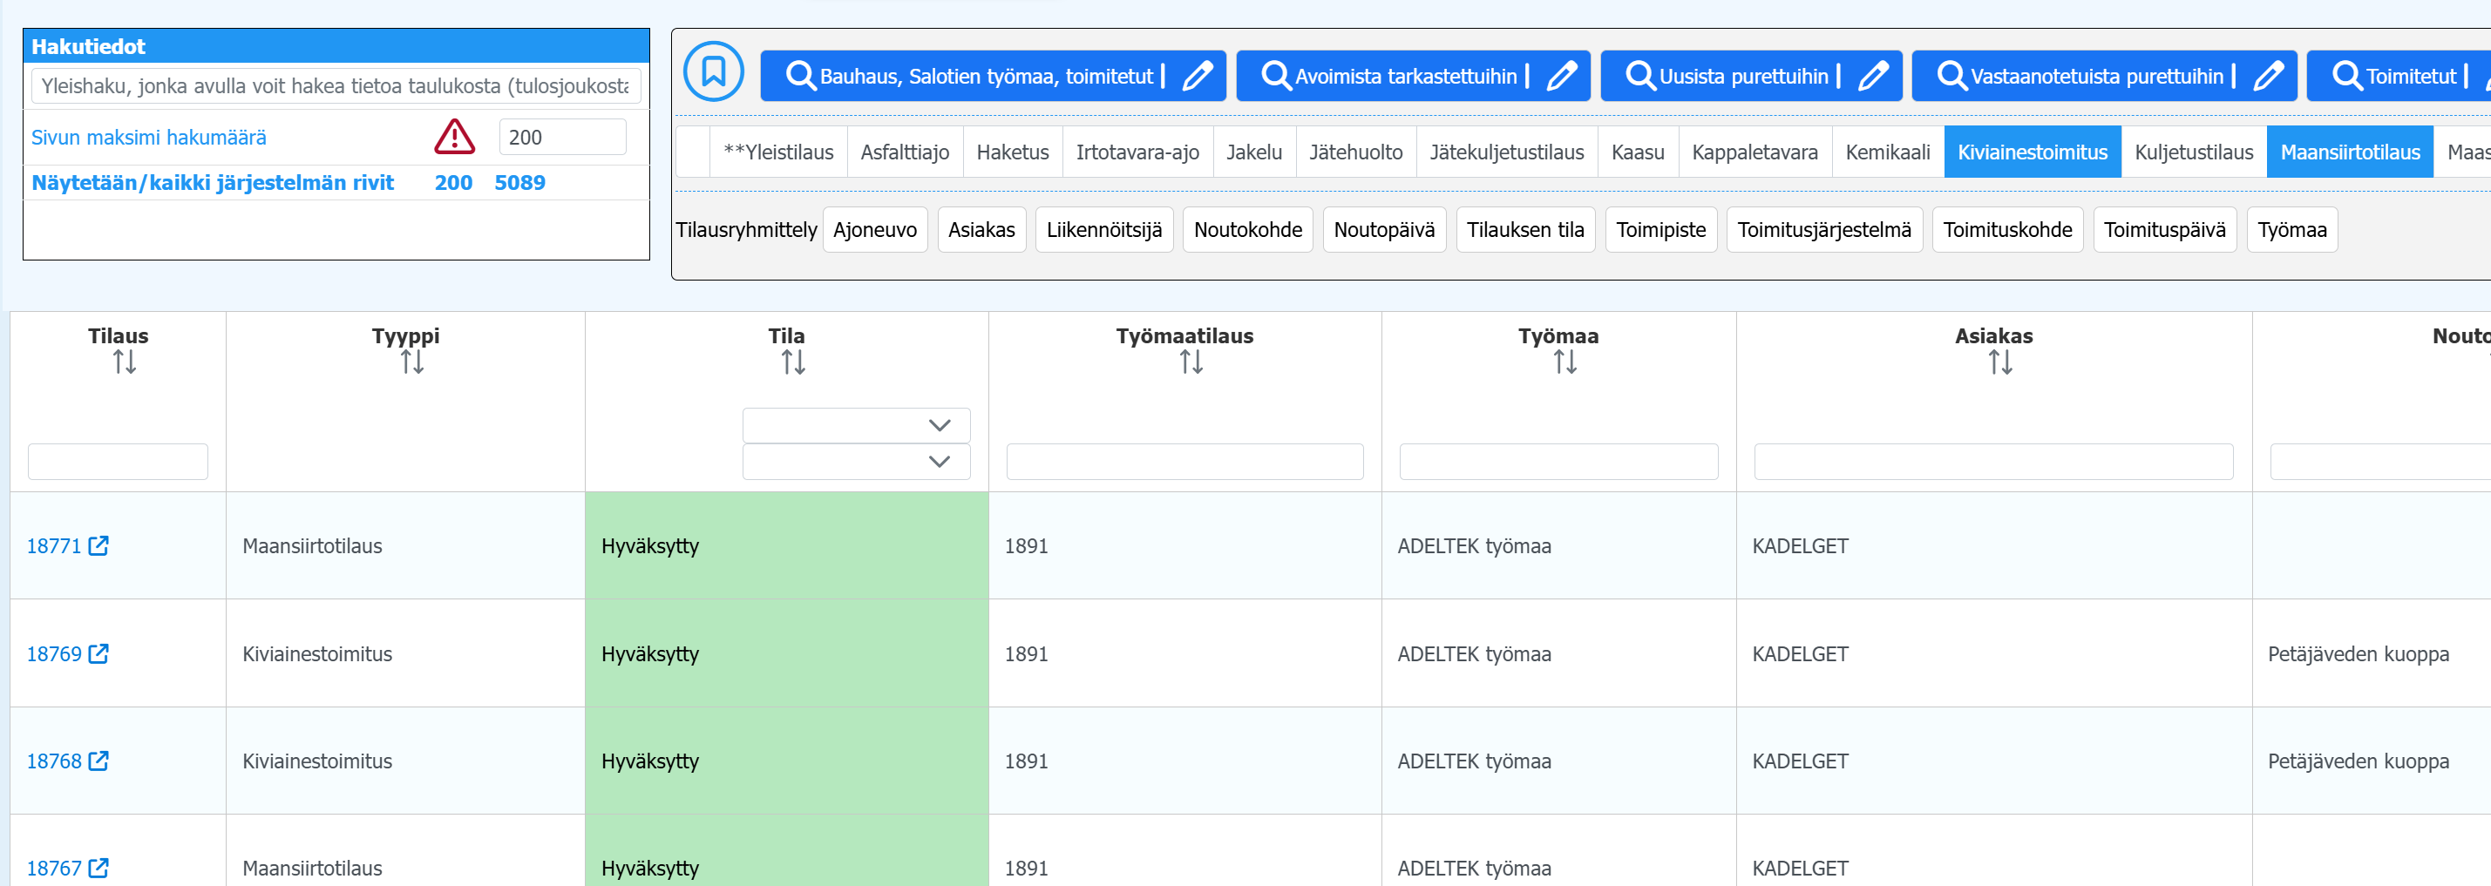This screenshot has width=2491, height=886.
Task: Click the Tilaus column filter field
Action: [118, 461]
